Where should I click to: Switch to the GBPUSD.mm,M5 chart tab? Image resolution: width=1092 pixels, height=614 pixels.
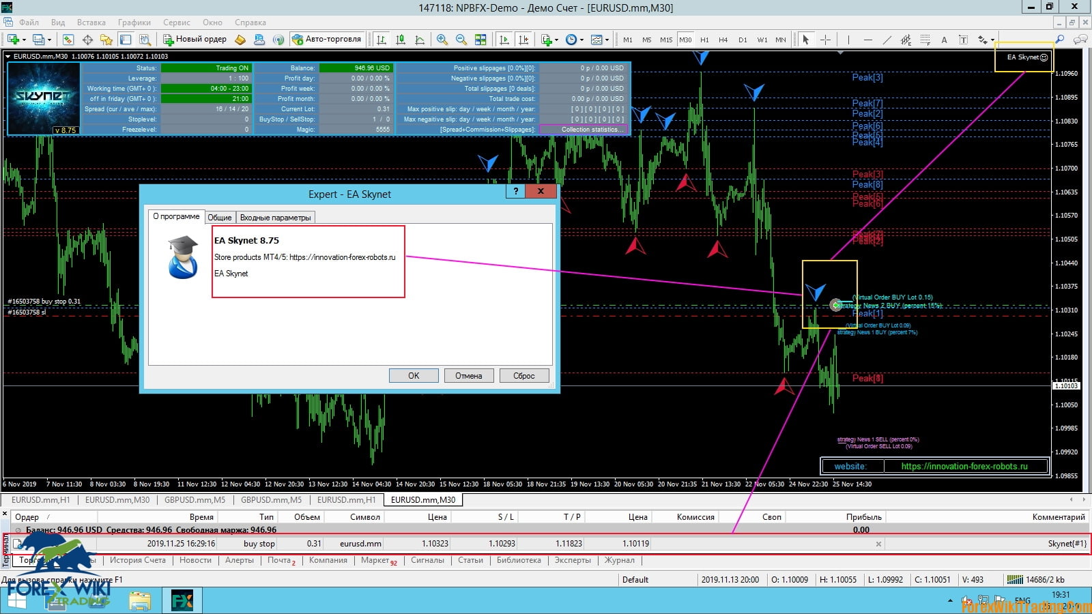pos(195,500)
